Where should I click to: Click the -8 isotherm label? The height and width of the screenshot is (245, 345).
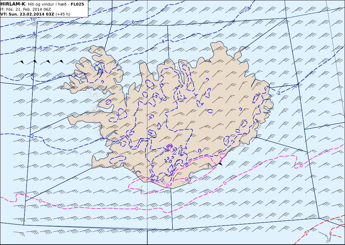tap(33, 34)
